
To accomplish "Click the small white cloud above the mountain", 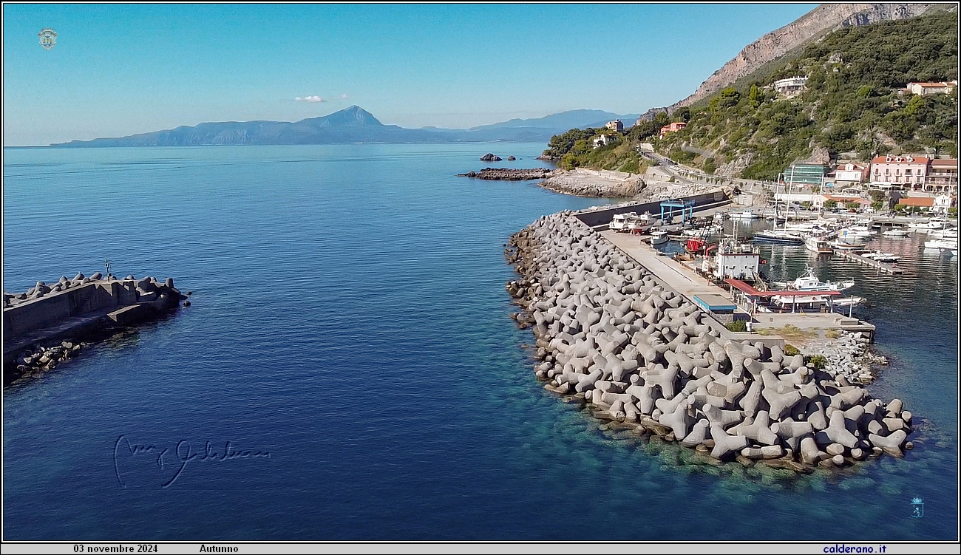I will (x=309, y=98).
